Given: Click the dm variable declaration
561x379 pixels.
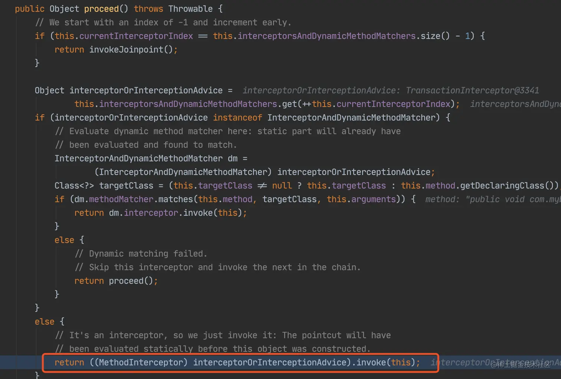Looking at the screenshot, I should (233, 158).
